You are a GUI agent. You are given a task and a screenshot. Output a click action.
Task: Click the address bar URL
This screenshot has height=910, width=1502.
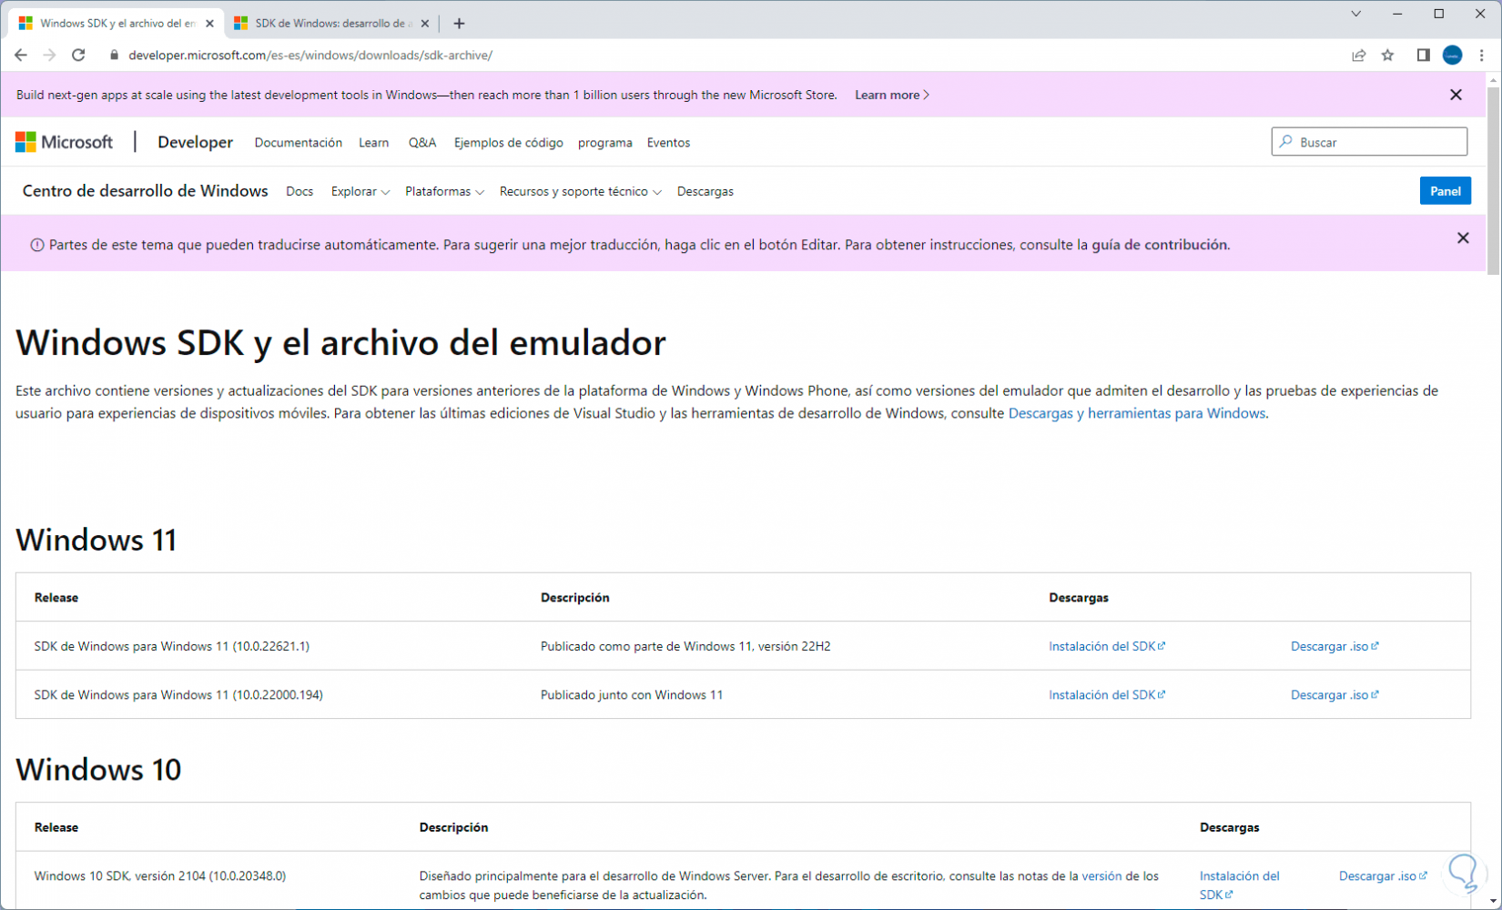(x=310, y=56)
